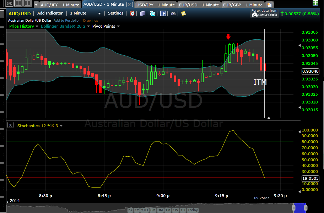Open the yellow sticky note icon
Screen dimensions: 324x213
click(x=183, y=13)
